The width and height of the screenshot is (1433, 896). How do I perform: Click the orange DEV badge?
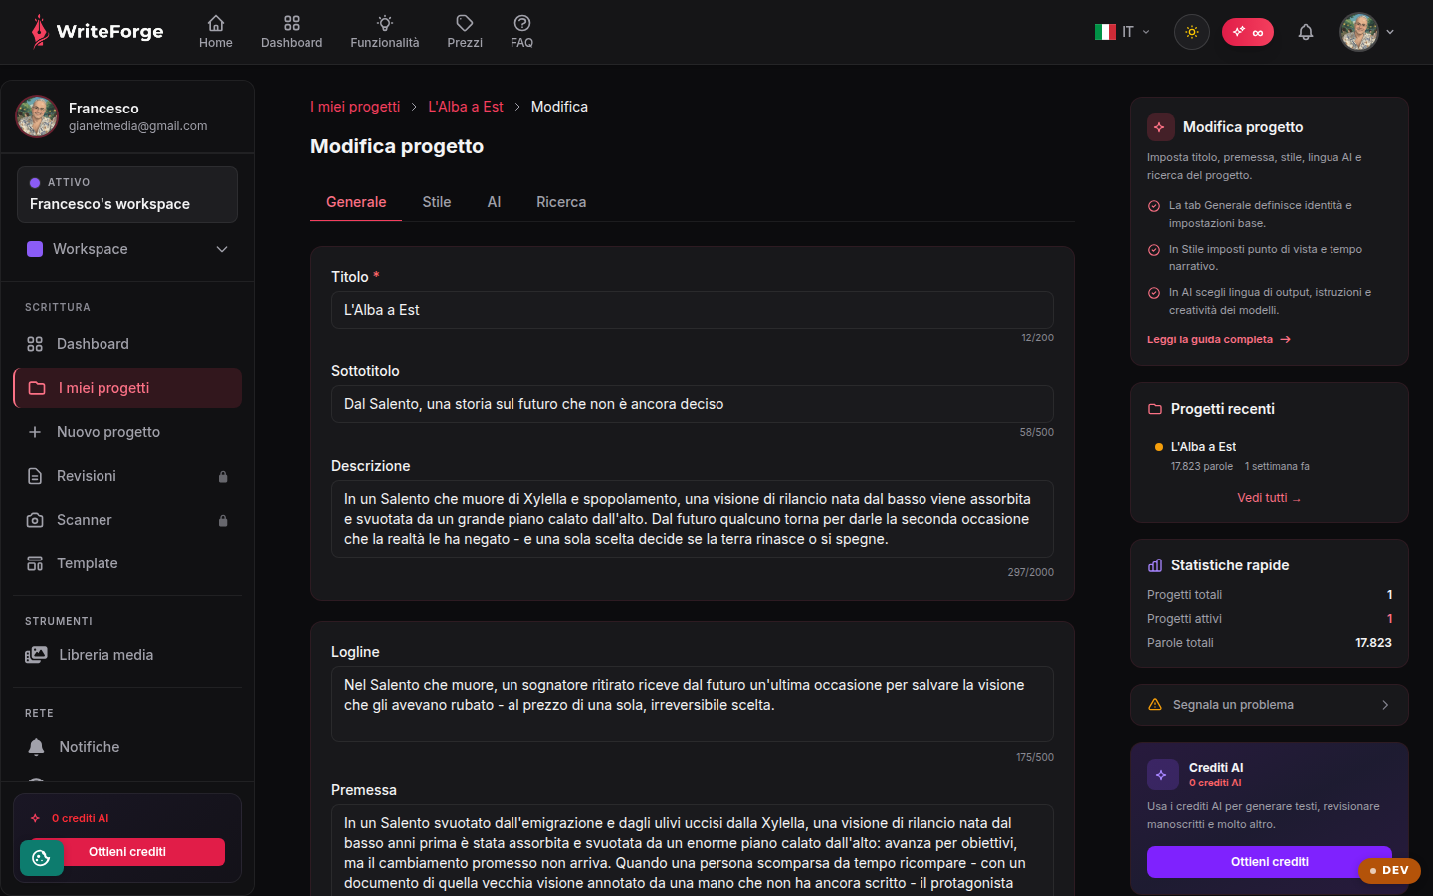tap(1389, 870)
